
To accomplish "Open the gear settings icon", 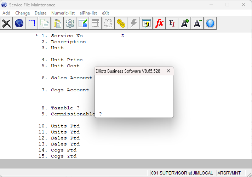I will point(70,24).
